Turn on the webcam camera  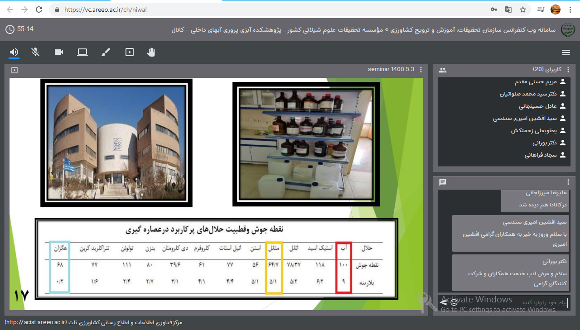click(x=59, y=52)
